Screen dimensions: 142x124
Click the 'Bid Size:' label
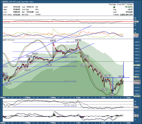[x=25, y=15]
